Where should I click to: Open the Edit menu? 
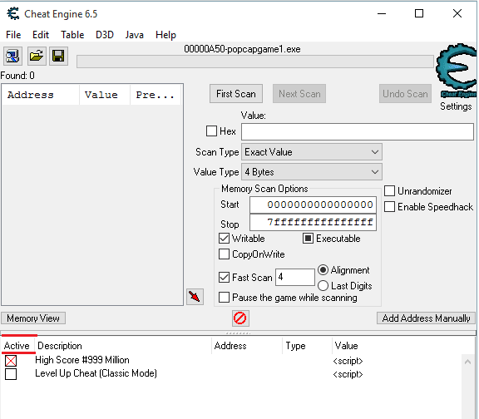point(41,35)
